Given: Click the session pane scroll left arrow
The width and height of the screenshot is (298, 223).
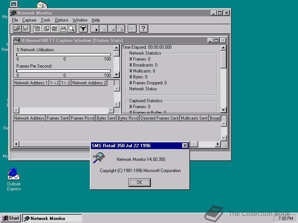Looking at the screenshot, I should coord(16,110).
